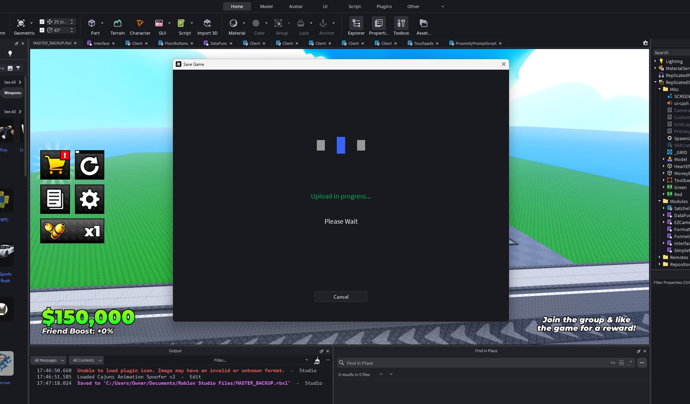This screenshot has width=690, height=404.
Task: Open the viewport settings gear icon
Action: (x=645, y=43)
